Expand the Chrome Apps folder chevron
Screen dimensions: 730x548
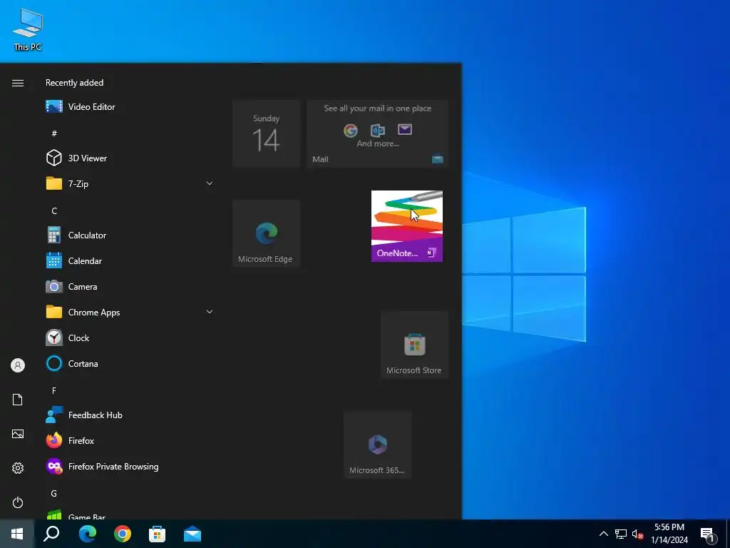(210, 313)
